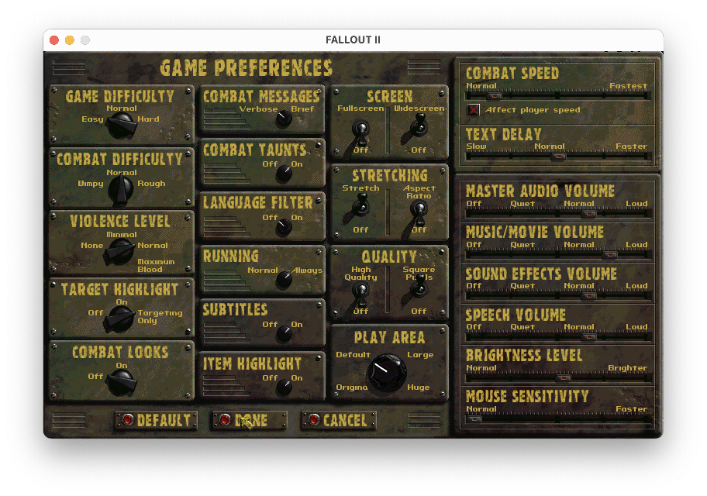Click the large Play Area dial
707x496 pixels.
pyautogui.click(x=385, y=374)
